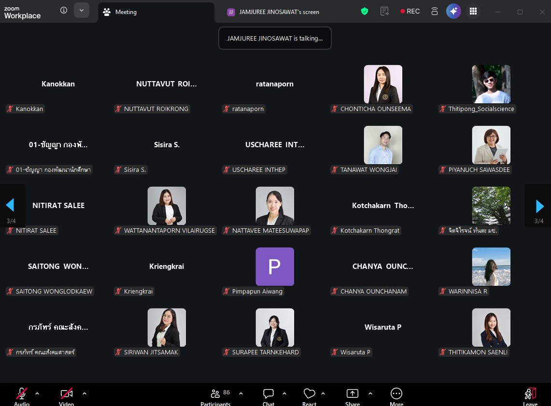The width and height of the screenshot is (551, 406).
Task: Go to the next gallery page arrow
Action: coord(539,206)
